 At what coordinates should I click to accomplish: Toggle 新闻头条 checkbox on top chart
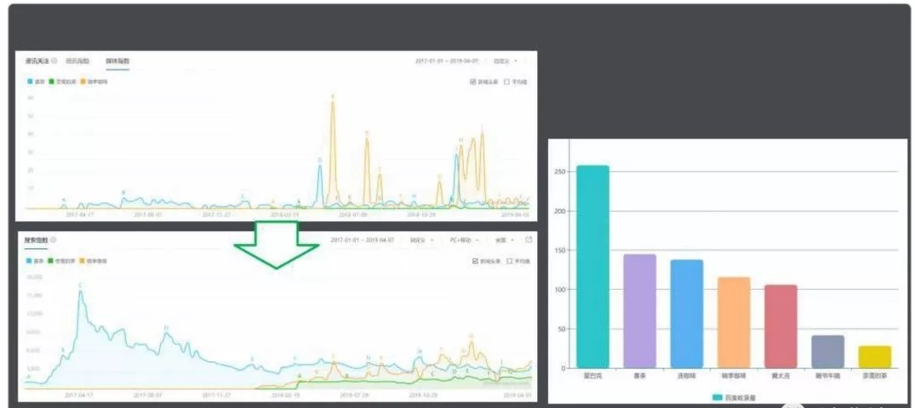472,82
